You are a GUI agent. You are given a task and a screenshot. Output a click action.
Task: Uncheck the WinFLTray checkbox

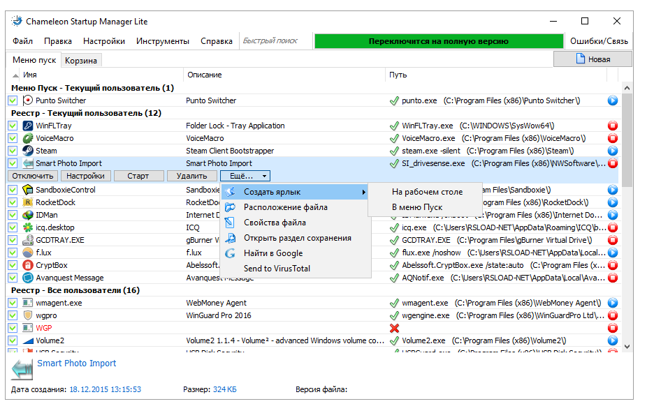coord(13,126)
